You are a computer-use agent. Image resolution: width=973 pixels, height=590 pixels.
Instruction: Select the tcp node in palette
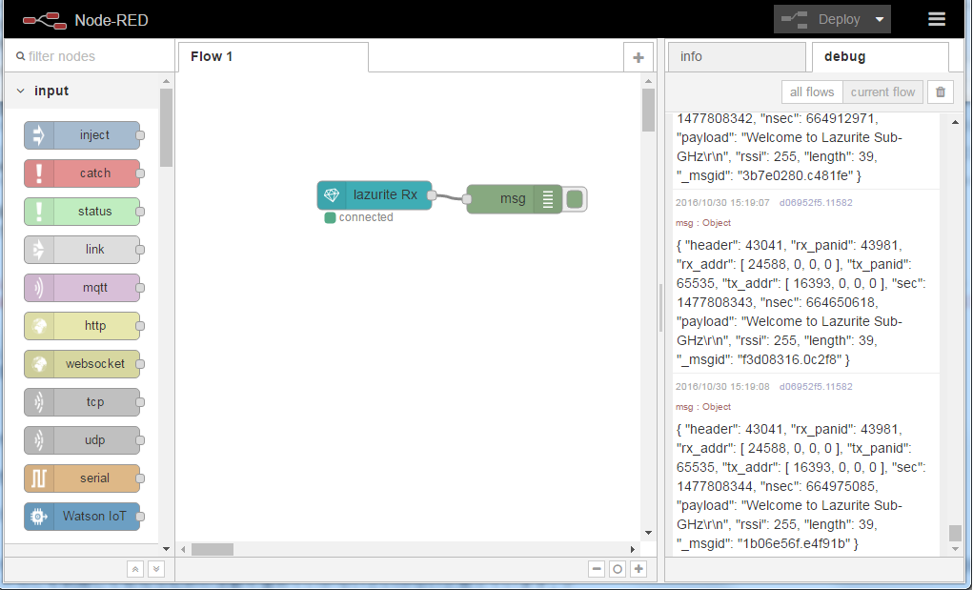tap(83, 402)
